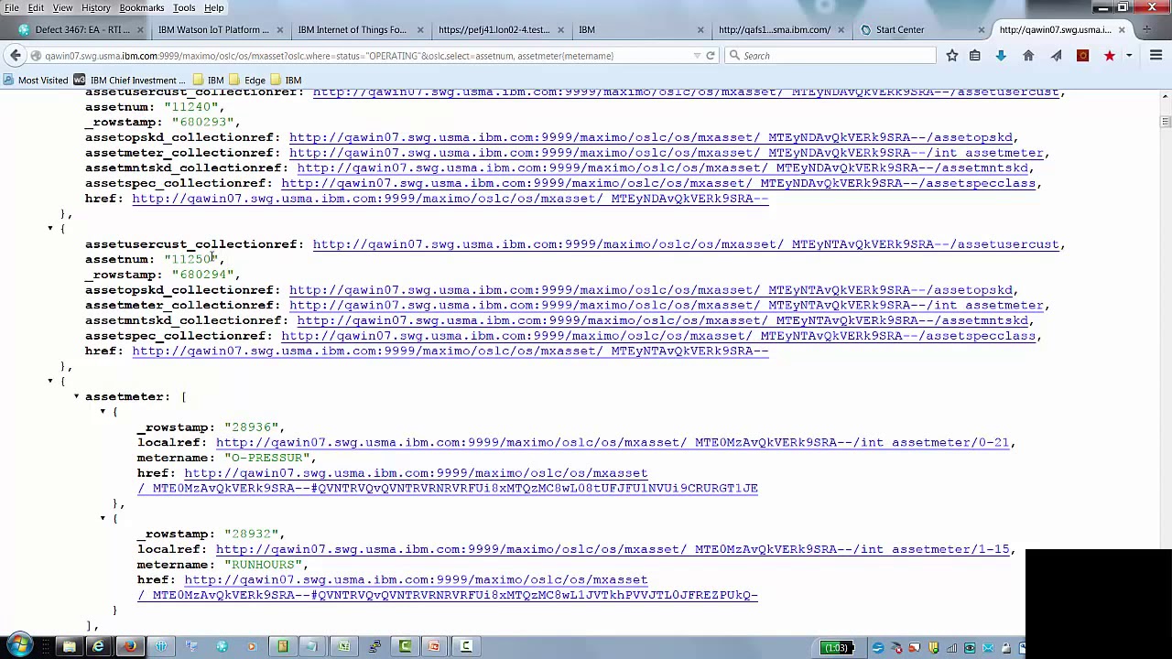Close the IBM Internet of Things tab
Screen dimensions: 1172x659
420,29
